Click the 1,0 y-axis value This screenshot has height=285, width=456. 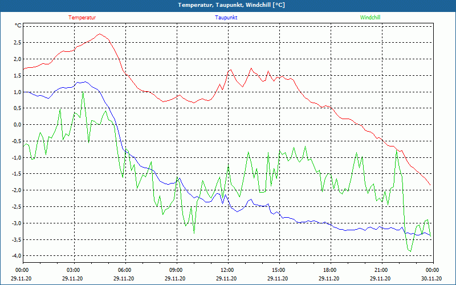pos(18,92)
